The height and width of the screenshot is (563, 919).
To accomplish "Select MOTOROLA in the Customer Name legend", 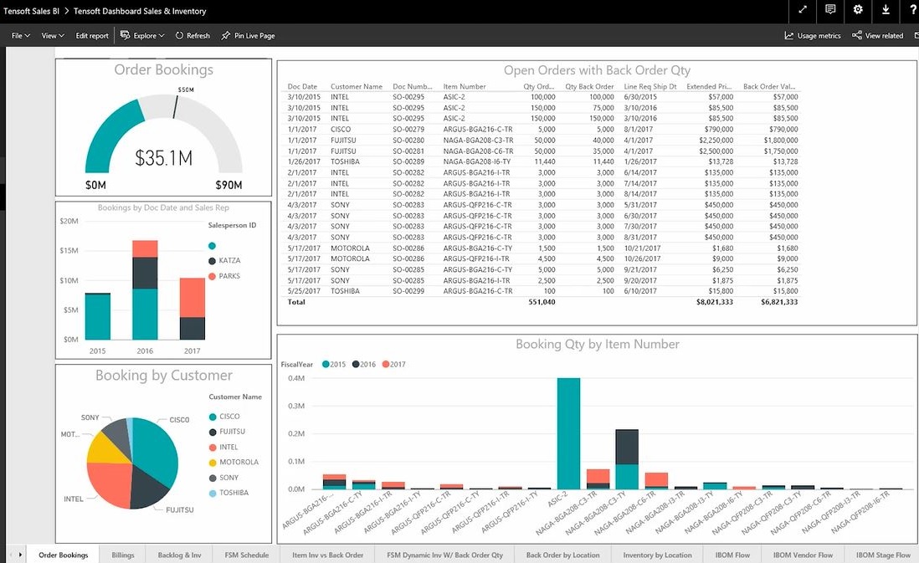I will click(234, 463).
